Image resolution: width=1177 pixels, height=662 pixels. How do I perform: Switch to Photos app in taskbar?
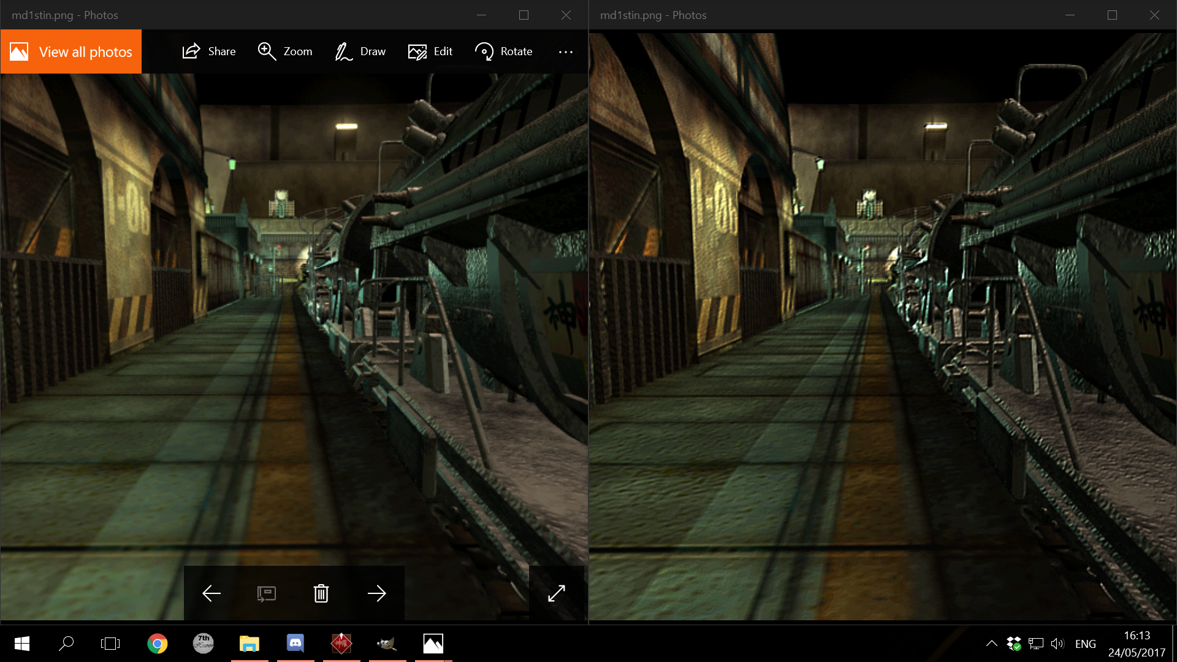tap(433, 644)
